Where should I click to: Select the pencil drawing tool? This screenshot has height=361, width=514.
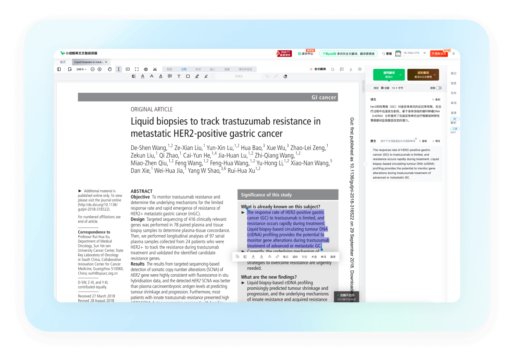tap(197, 76)
